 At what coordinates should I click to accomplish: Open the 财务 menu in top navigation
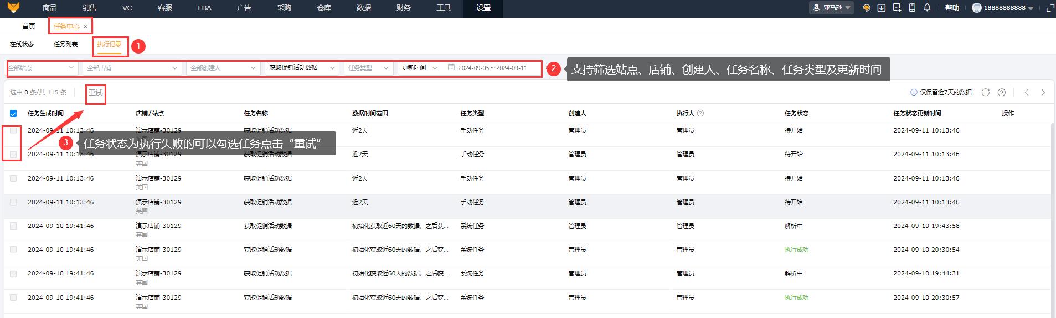pos(404,8)
